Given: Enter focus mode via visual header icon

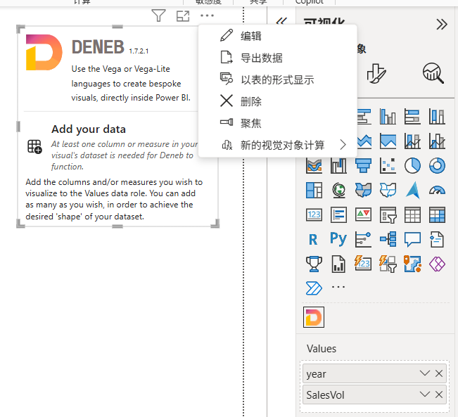Looking at the screenshot, I should tap(183, 15).
